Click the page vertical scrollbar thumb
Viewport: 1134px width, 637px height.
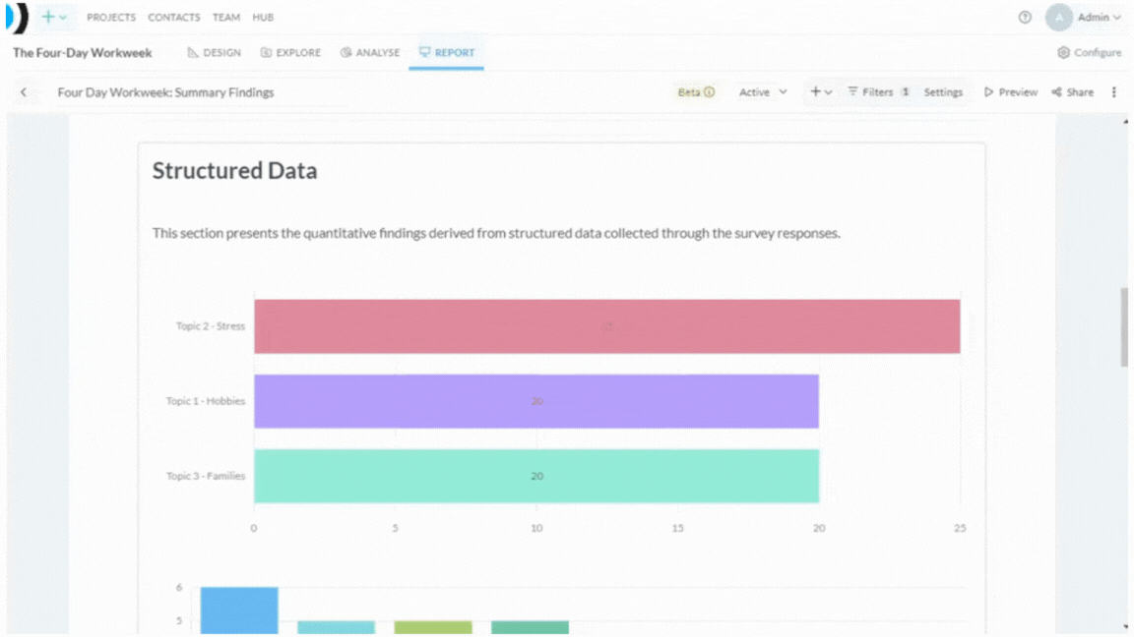(x=1124, y=327)
